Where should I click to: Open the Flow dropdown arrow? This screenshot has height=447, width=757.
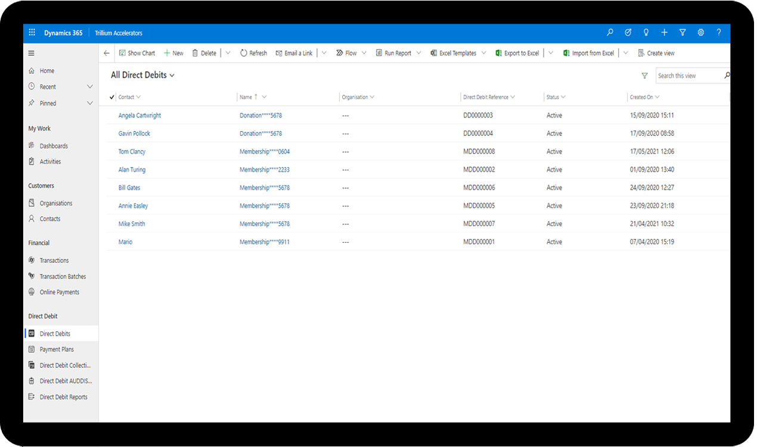[x=364, y=53]
